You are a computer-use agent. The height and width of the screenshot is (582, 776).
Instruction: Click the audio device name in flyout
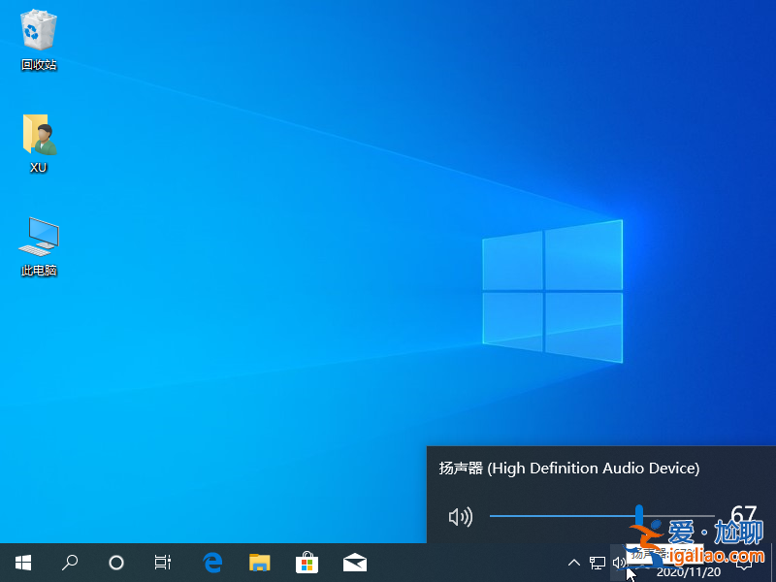(568, 469)
